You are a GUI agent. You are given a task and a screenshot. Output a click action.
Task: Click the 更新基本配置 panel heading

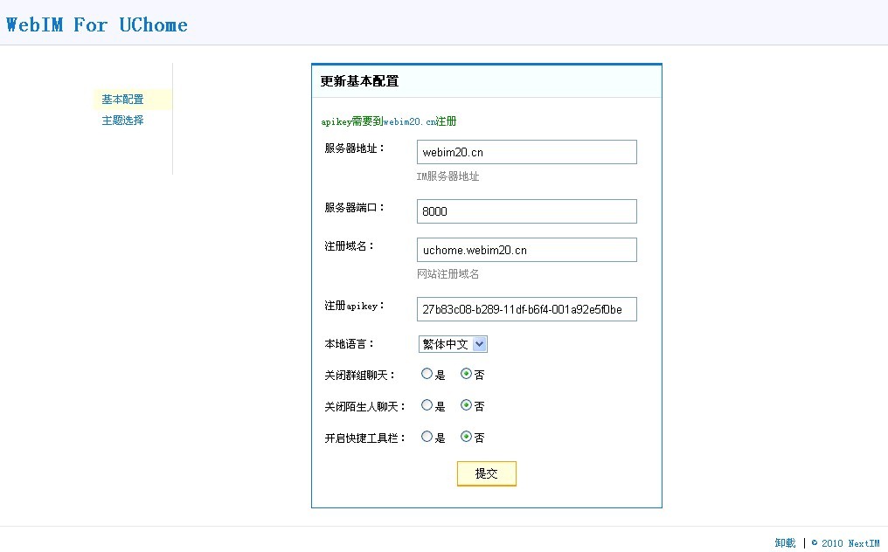[x=359, y=81]
